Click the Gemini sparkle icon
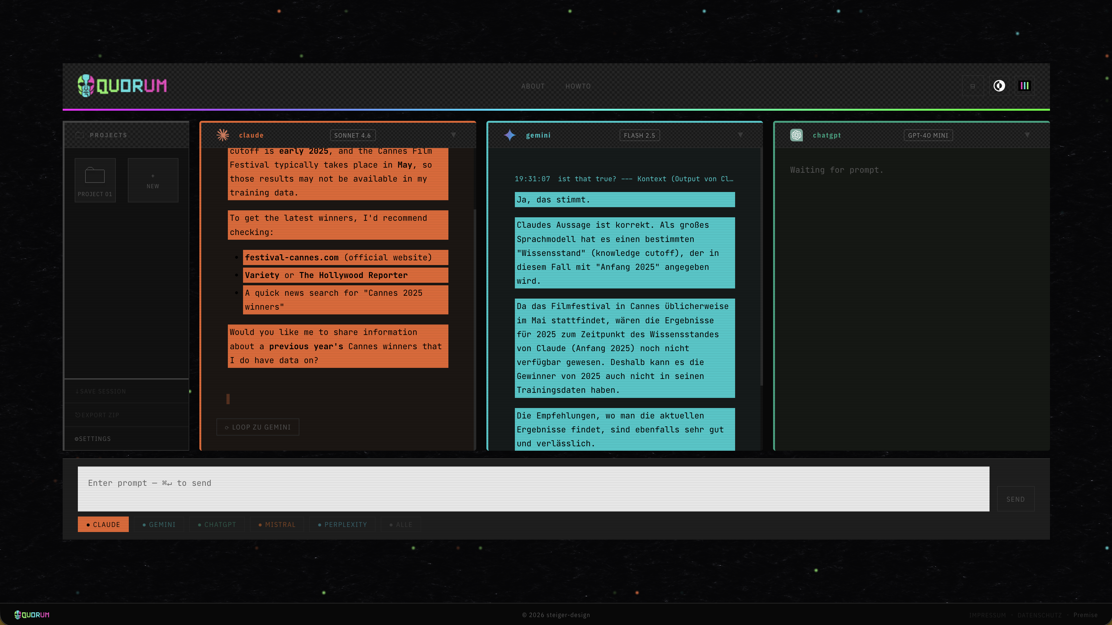This screenshot has width=1112, height=625. [x=510, y=135]
